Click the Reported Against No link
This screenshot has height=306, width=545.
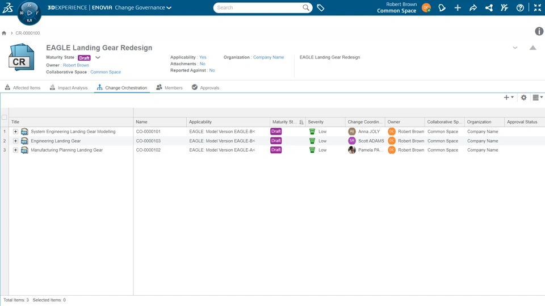[212, 70]
